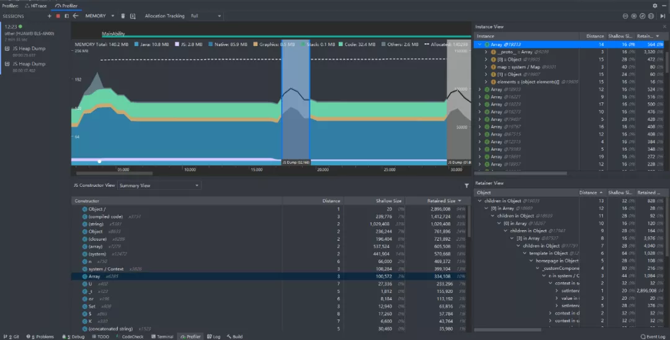Stop the current session with red square
This screenshot has height=340, width=670.
[58, 16]
